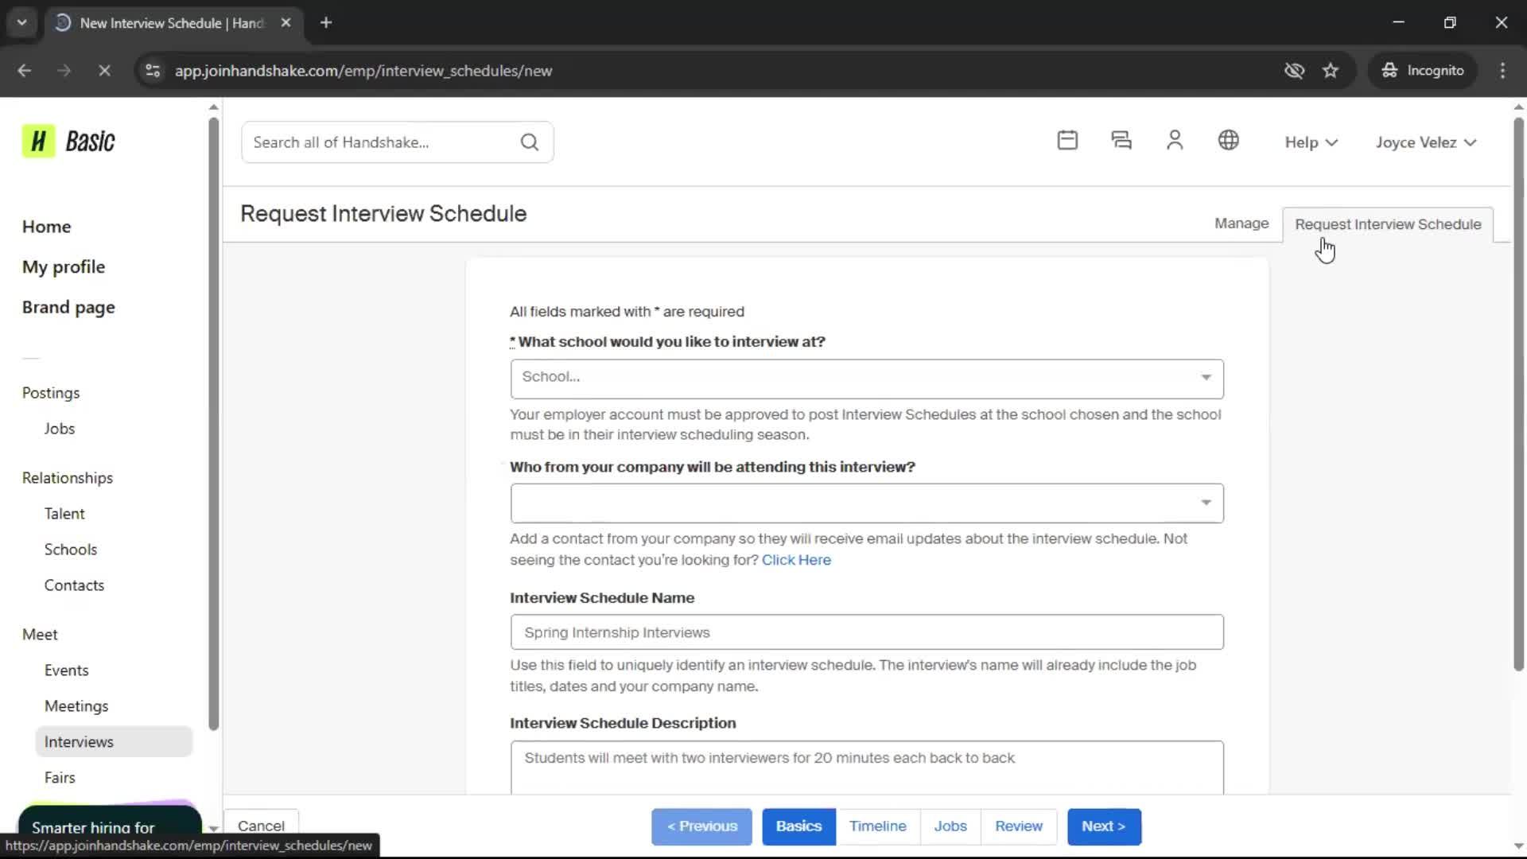
Task: Open the person profile icon
Action: click(x=1175, y=141)
